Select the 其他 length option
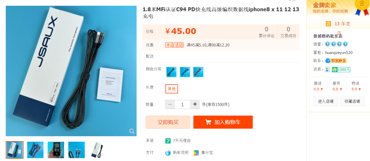 172,89
